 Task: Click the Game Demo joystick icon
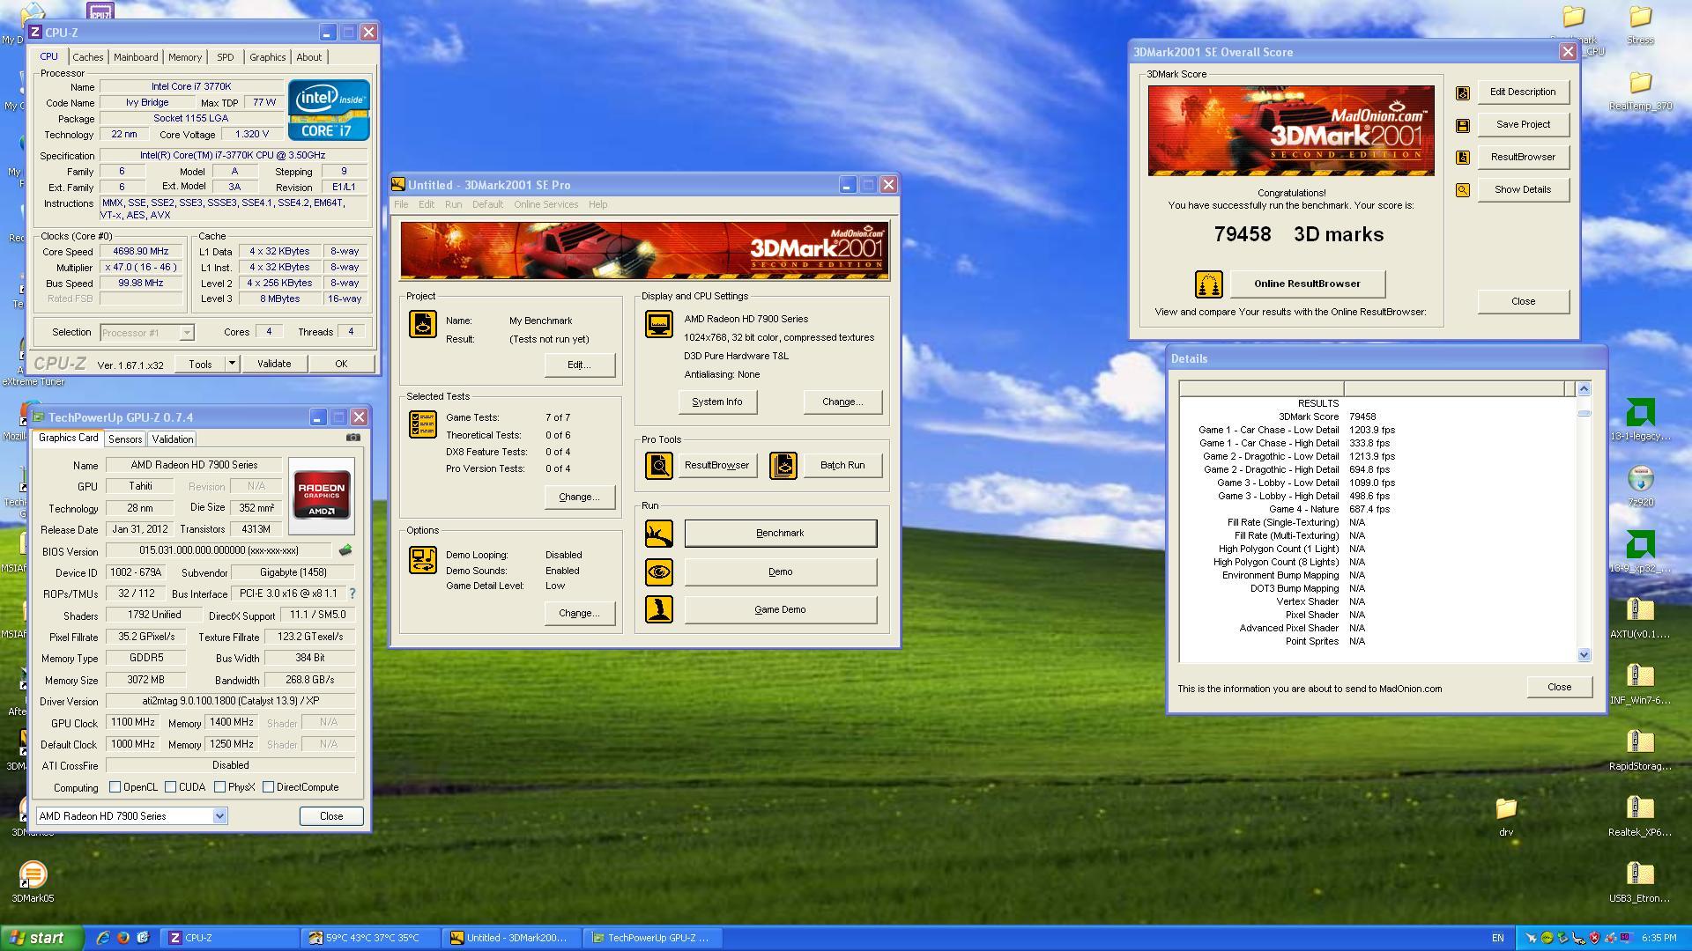pyautogui.click(x=658, y=609)
